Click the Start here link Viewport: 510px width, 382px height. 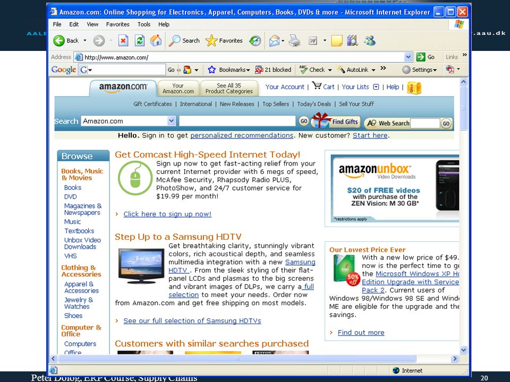(370, 135)
